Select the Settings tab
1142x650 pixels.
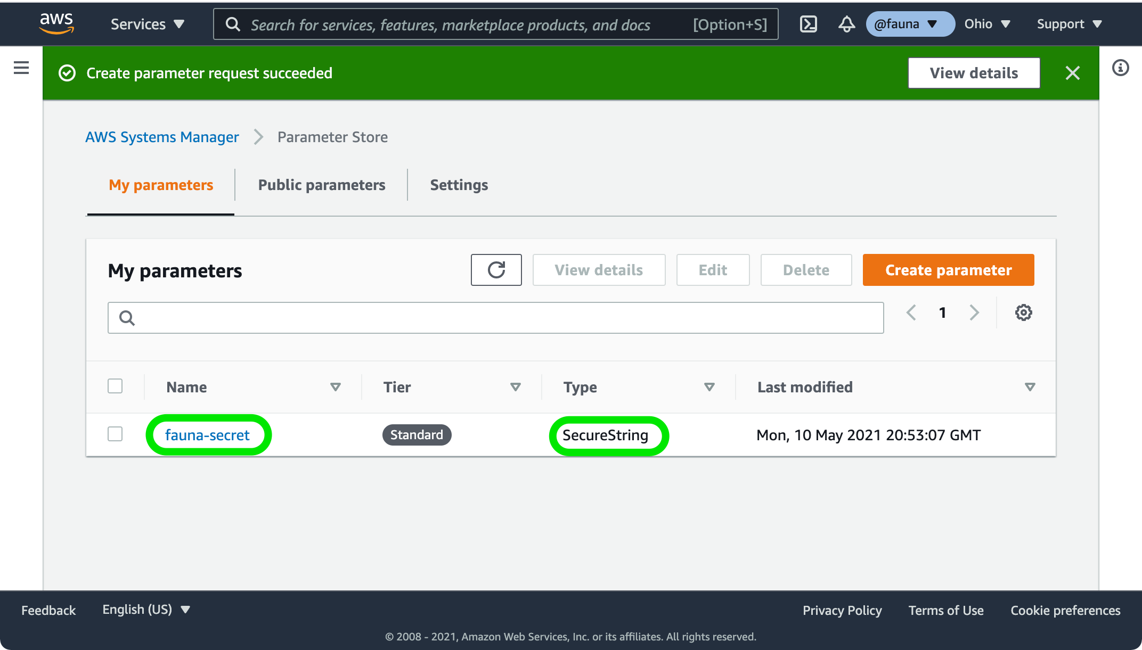pos(460,184)
